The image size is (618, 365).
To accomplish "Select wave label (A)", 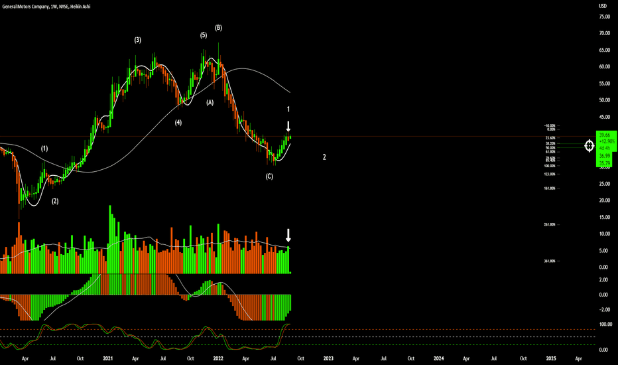I will (x=210, y=103).
